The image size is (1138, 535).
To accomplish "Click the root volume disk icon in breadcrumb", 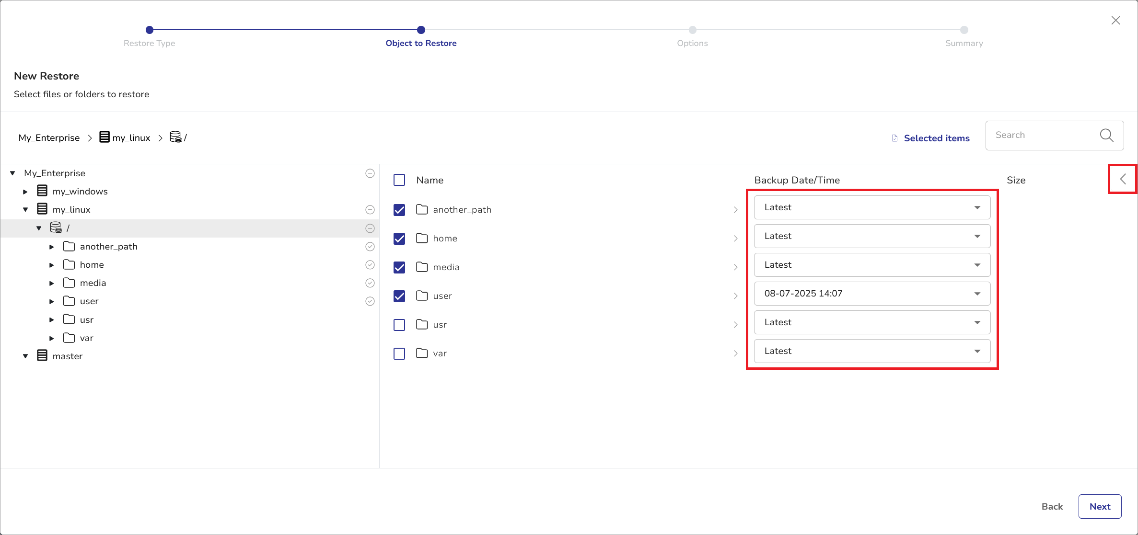I will point(175,137).
